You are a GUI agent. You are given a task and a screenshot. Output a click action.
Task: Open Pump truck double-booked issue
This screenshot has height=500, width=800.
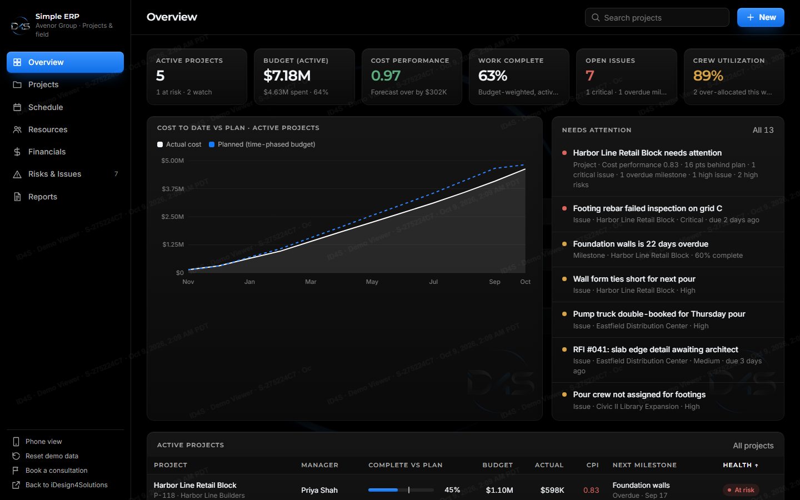[668, 319]
